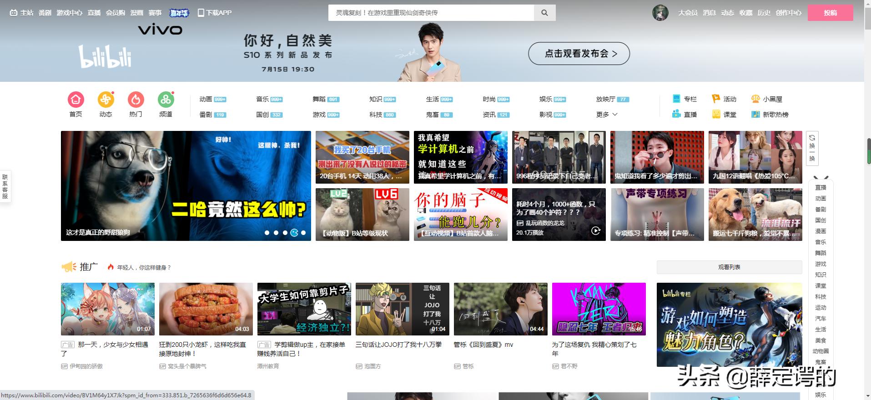Open 大会员 in the top bar
The image size is (871, 400).
click(688, 13)
